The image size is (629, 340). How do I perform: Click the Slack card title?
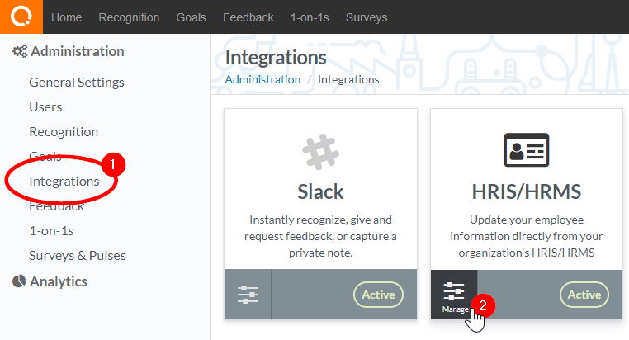pos(320,191)
